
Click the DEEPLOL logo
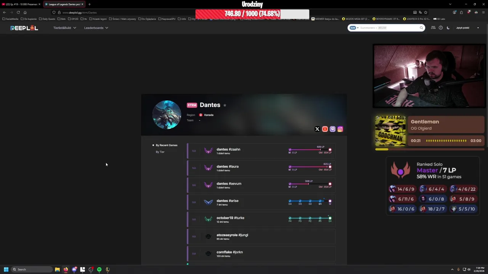click(x=24, y=28)
